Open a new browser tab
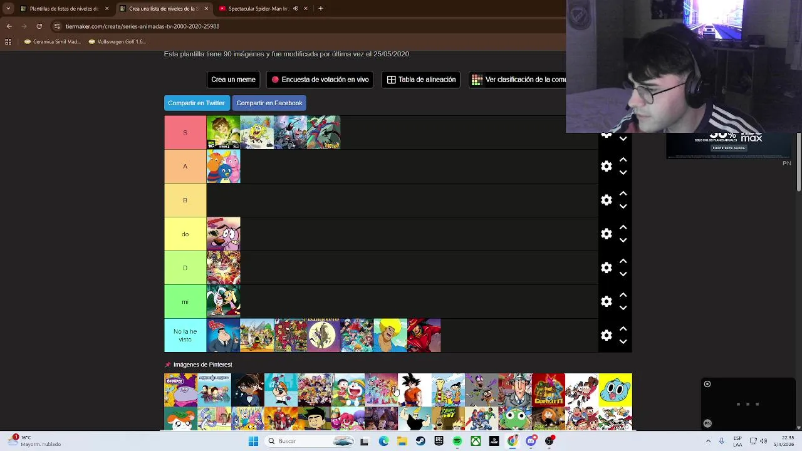This screenshot has width=802, height=451. [x=321, y=9]
